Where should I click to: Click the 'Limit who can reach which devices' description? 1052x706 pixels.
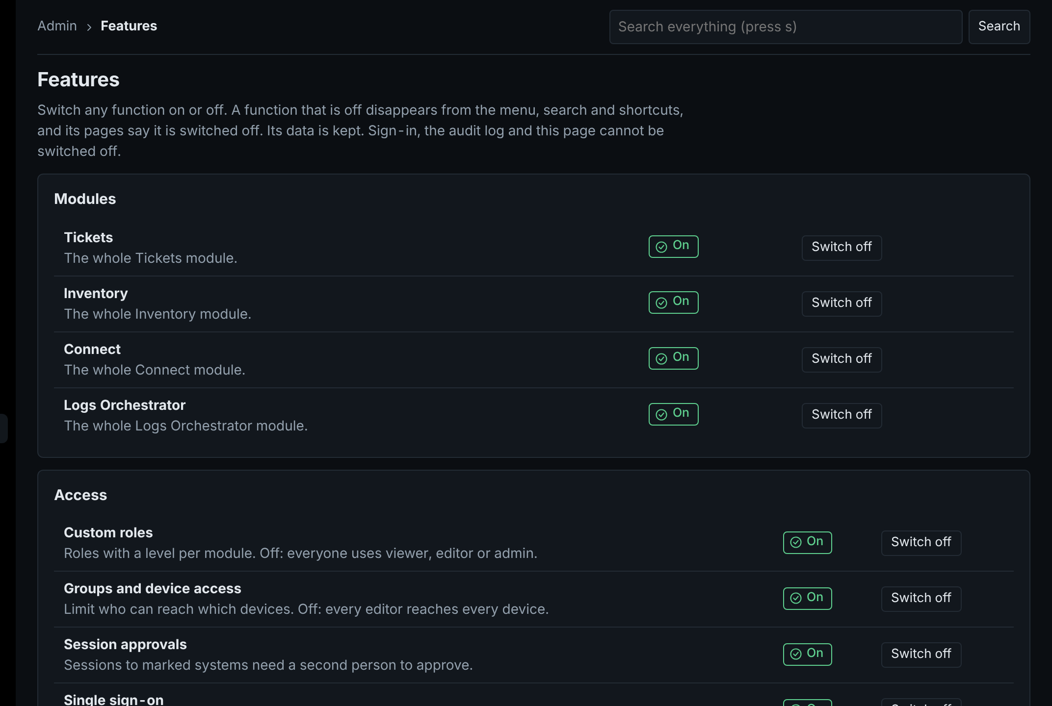[306, 609]
